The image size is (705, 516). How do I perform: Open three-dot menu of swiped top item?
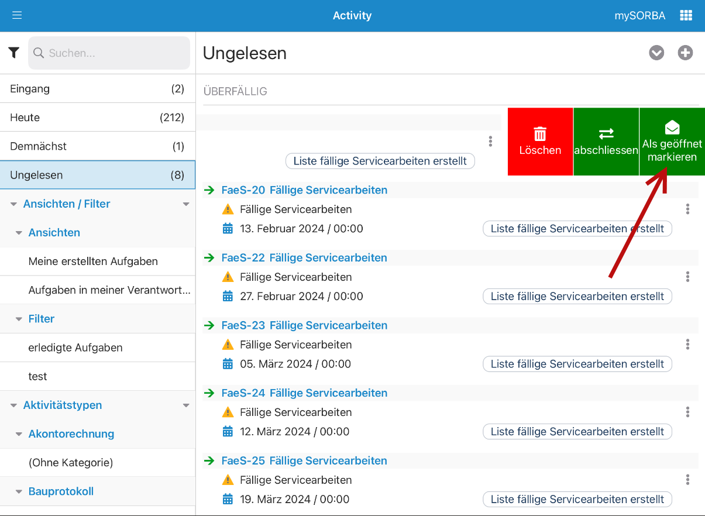490,141
